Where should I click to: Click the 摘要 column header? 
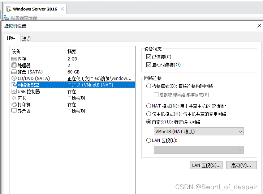point(100,51)
